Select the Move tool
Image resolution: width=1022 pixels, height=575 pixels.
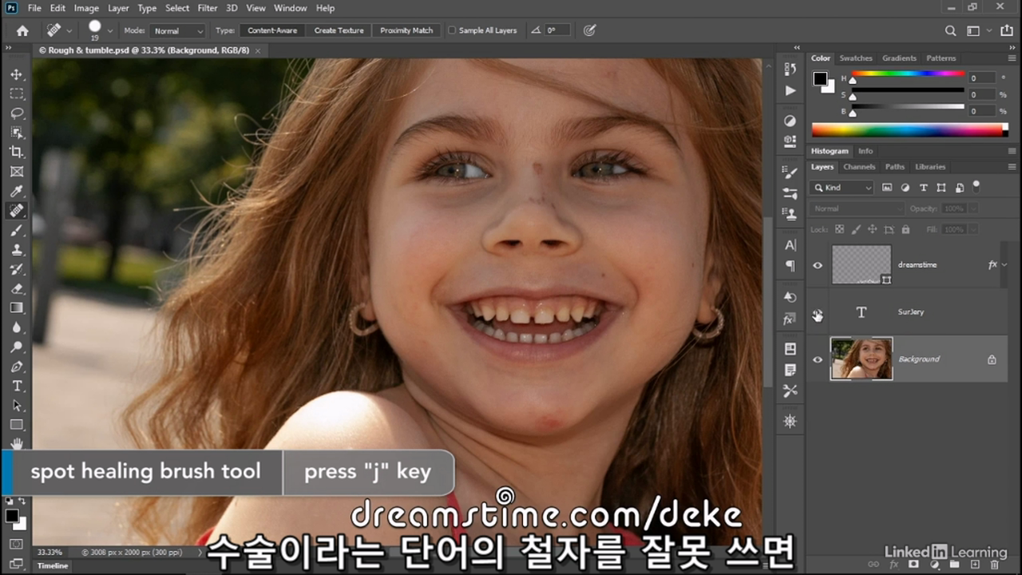point(16,74)
